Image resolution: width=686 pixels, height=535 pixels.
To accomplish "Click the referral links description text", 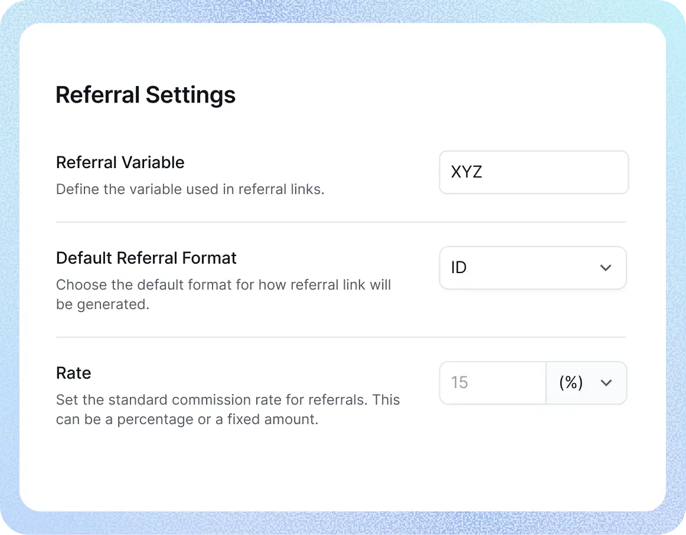I will pos(190,189).
